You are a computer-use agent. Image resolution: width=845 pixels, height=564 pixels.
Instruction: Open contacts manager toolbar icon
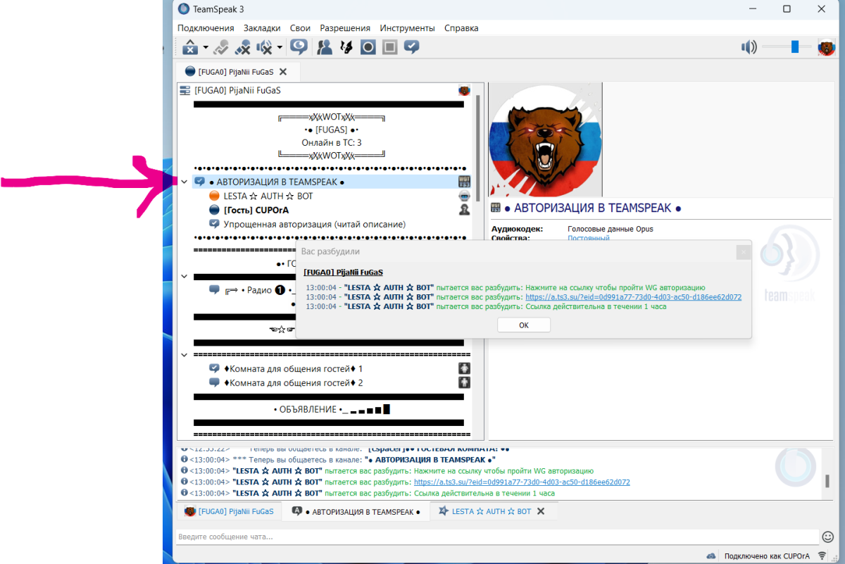pyautogui.click(x=325, y=47)
